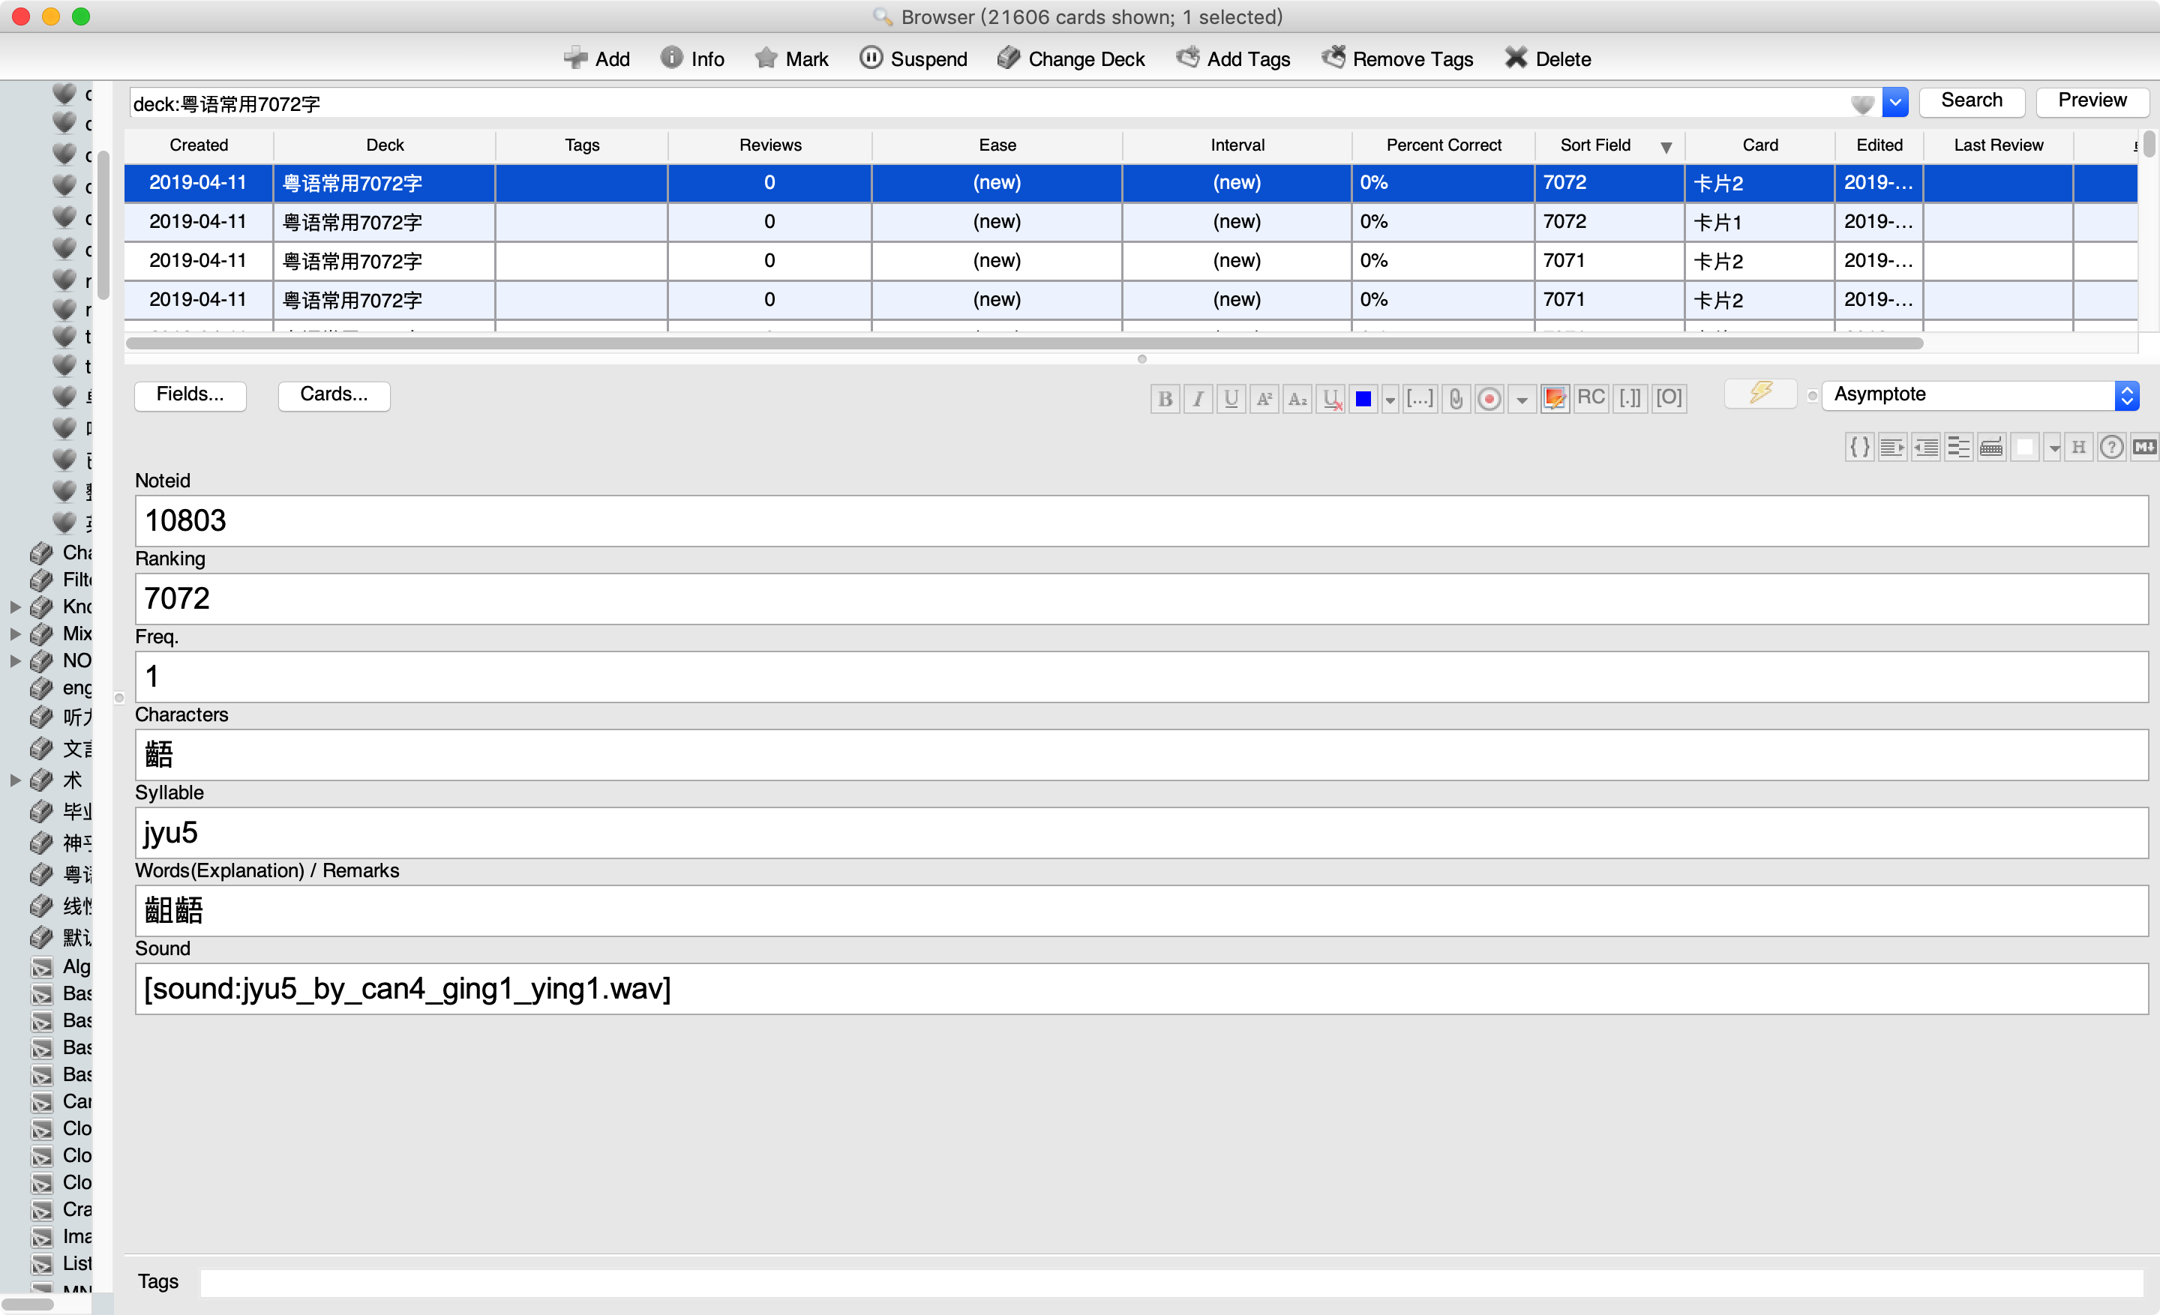Click the remove formatting icon
The width and height of the screenshot is (2160, 1315).
pos(1331,399)
